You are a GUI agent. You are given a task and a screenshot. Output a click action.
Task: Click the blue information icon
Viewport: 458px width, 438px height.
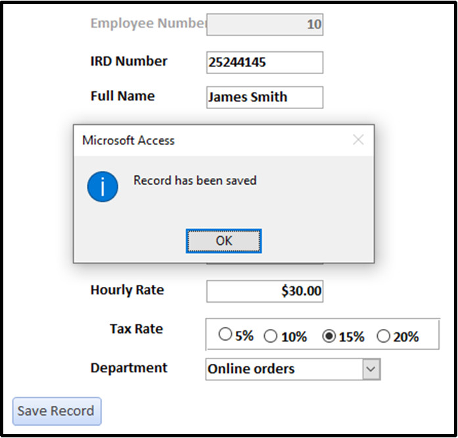[103, 186]
